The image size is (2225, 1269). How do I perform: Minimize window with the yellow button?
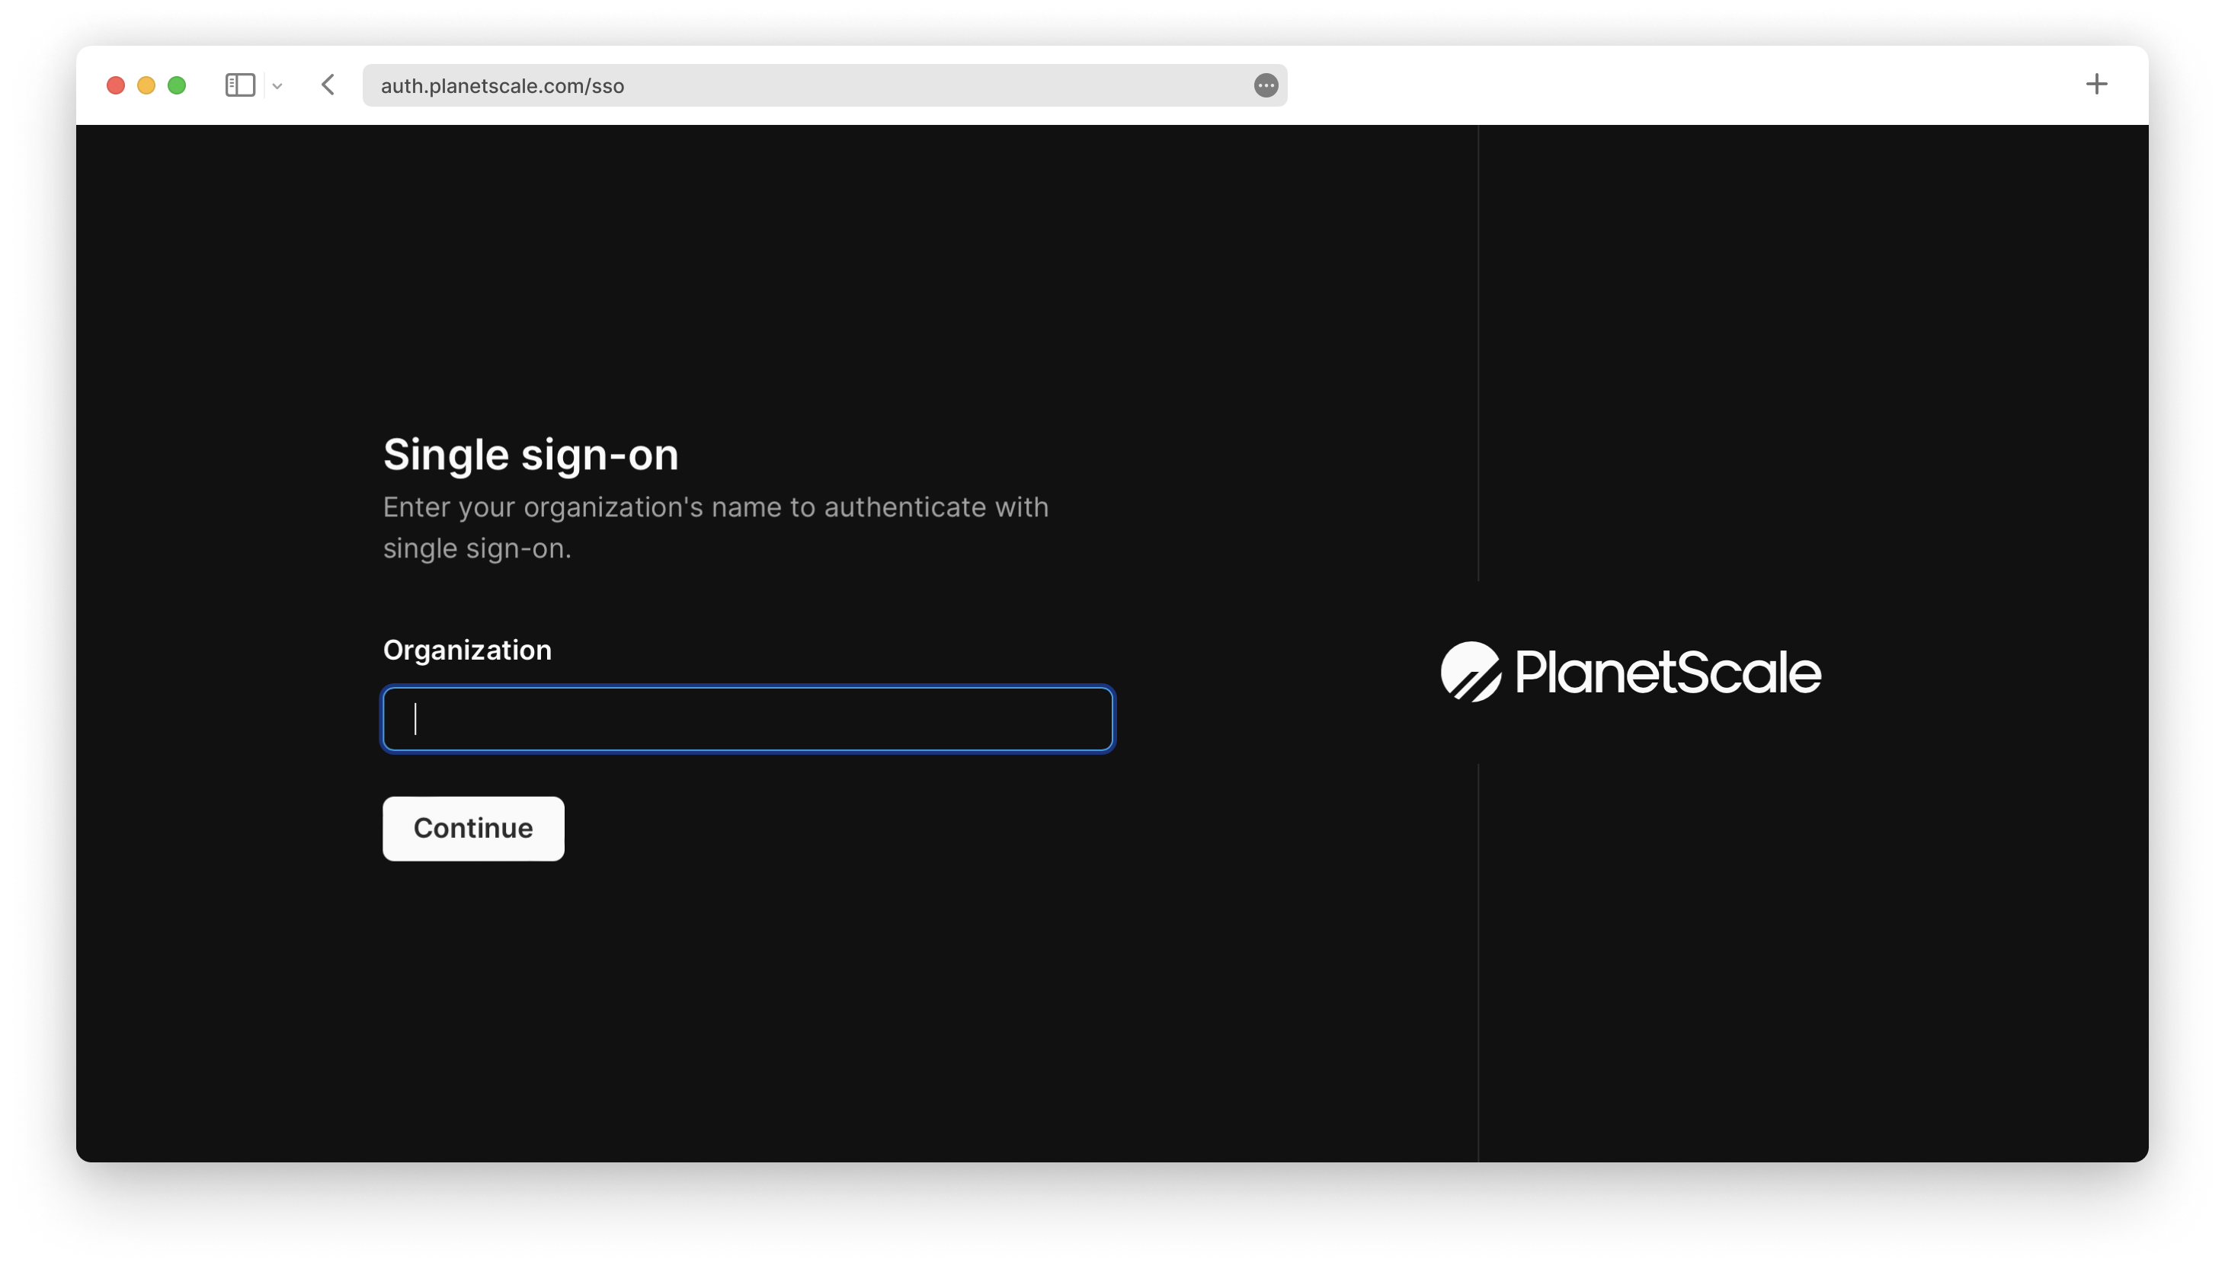click(x=146, y=85)
